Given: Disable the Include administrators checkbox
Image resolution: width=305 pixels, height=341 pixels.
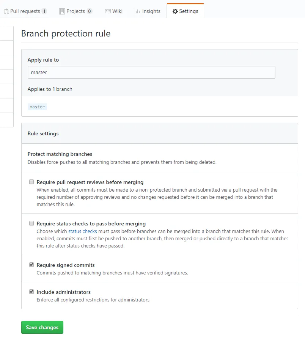Looking at the screenshot, I should click(x=31, y=292).
